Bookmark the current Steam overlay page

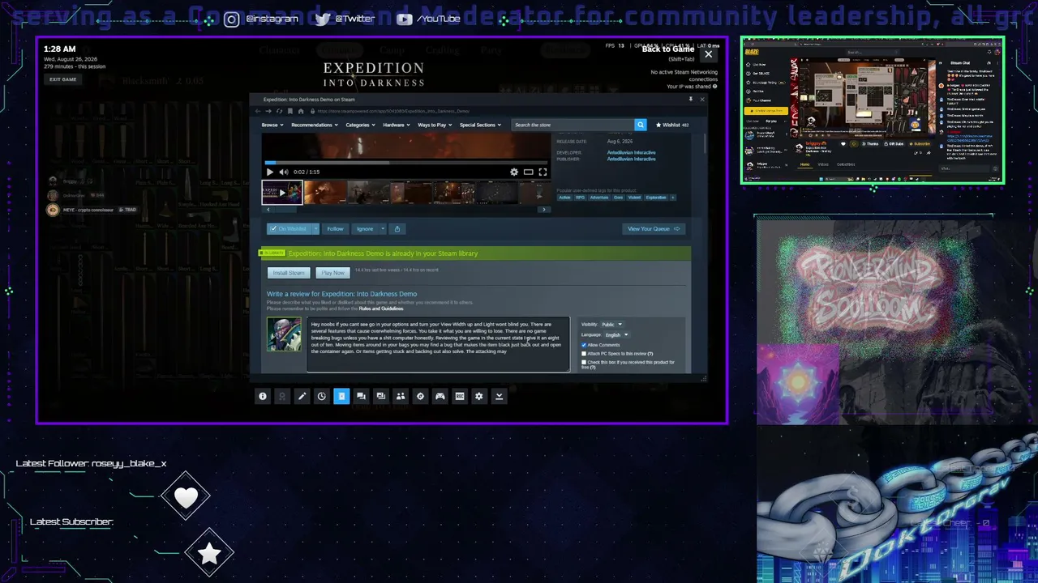[x=290, y=111]
